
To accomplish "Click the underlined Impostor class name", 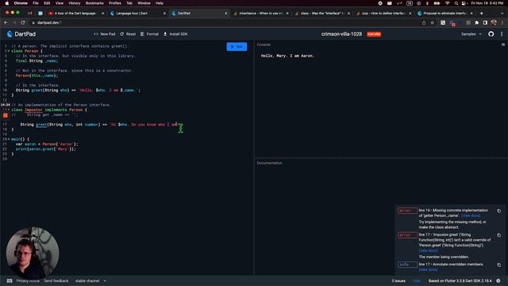I will [x=33, y=110].
